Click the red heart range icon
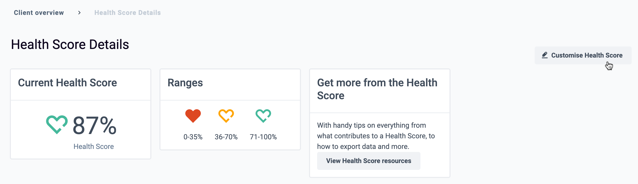638x184 pixels. (193, 116)
